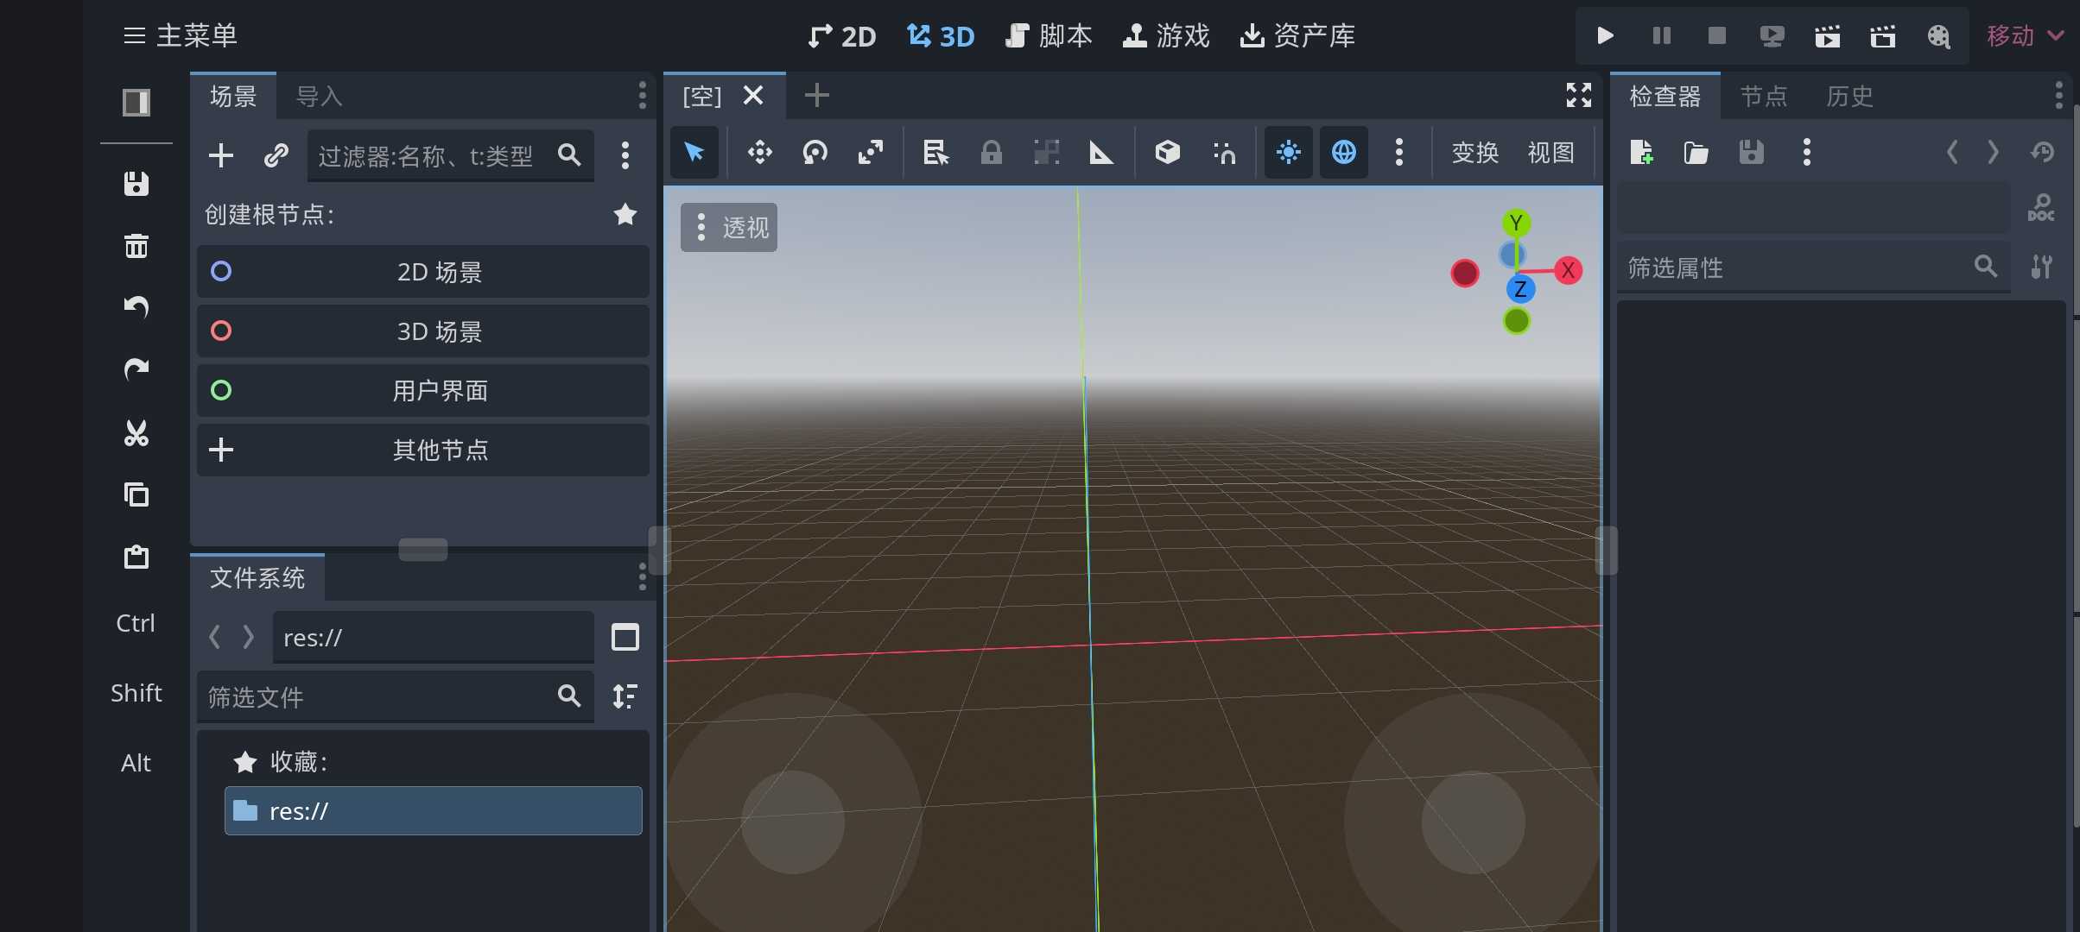Viewport: 2080px width, 932px height.
Task: Click the scissors cut icon in sidebar
Action: [x=136, y=432]
